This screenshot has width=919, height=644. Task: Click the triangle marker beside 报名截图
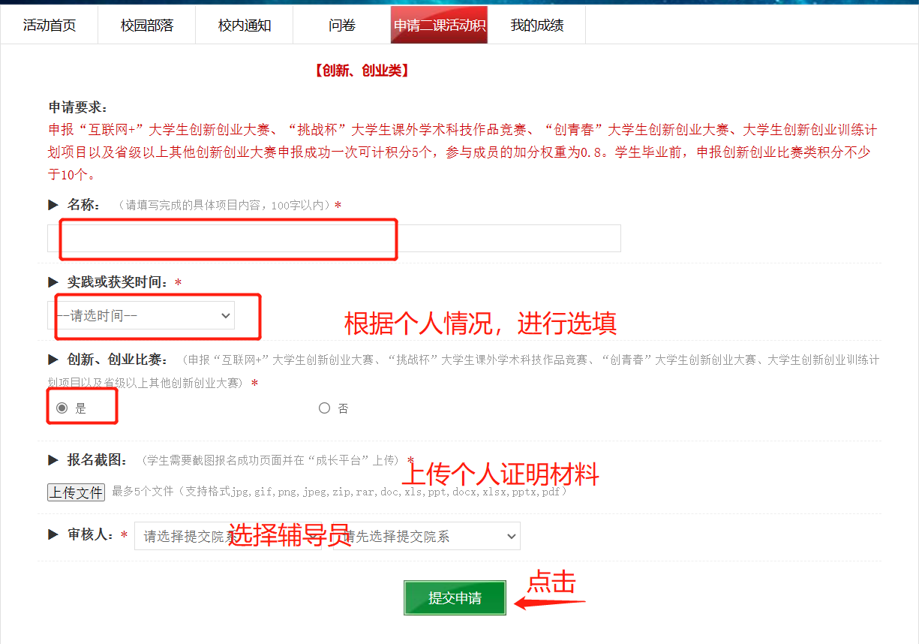point(53,460)
